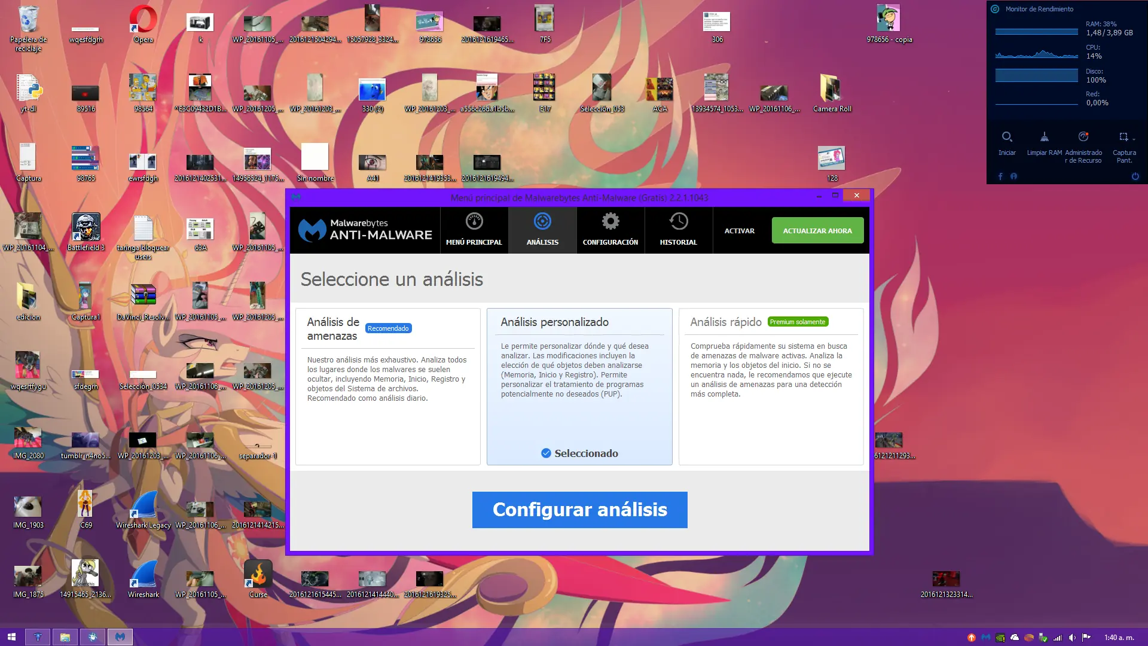Select the '978656 - copia' image thumbnail
This screenshot has height=646, width=1148.
(x=889, y=24)
